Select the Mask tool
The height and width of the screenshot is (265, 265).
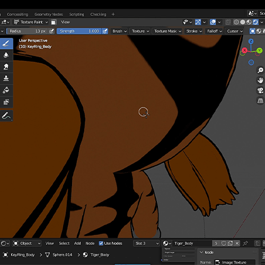click(x=6, y=102)
